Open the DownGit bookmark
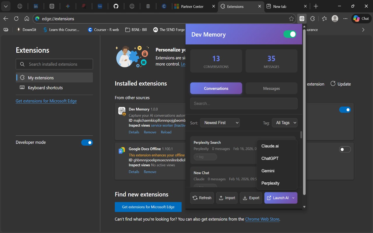 tap(26, 30)
